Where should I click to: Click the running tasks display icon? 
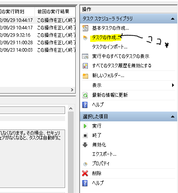point(85,56)
